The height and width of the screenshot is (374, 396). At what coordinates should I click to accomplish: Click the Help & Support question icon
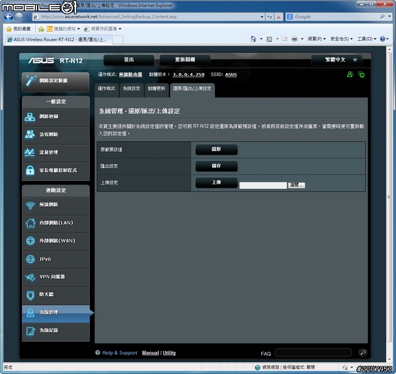[98, 352]
